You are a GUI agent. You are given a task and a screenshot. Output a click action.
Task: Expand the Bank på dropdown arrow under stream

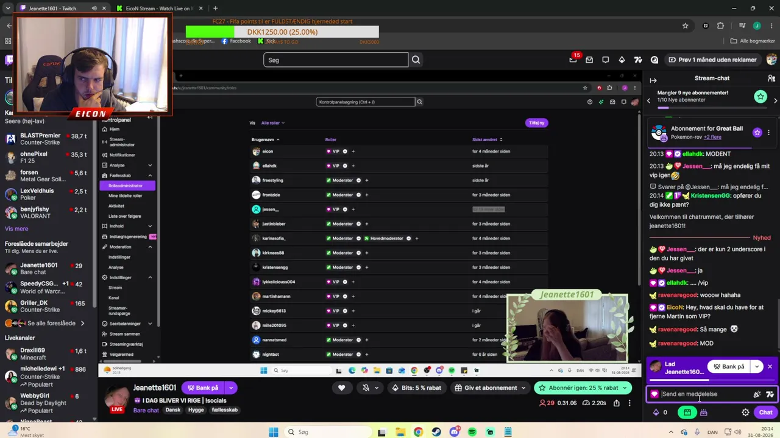click(x=231, y=388)
